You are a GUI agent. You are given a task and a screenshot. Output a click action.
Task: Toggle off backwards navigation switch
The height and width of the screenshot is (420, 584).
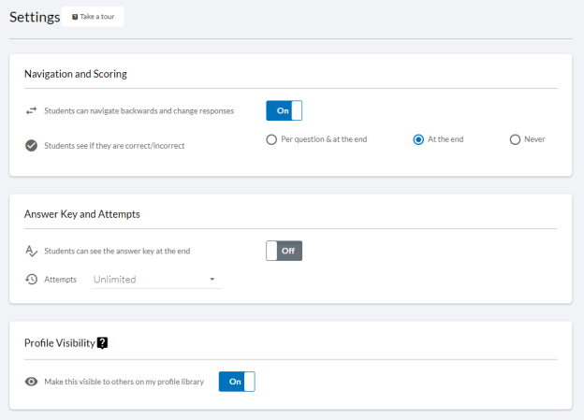coord(285,110)
